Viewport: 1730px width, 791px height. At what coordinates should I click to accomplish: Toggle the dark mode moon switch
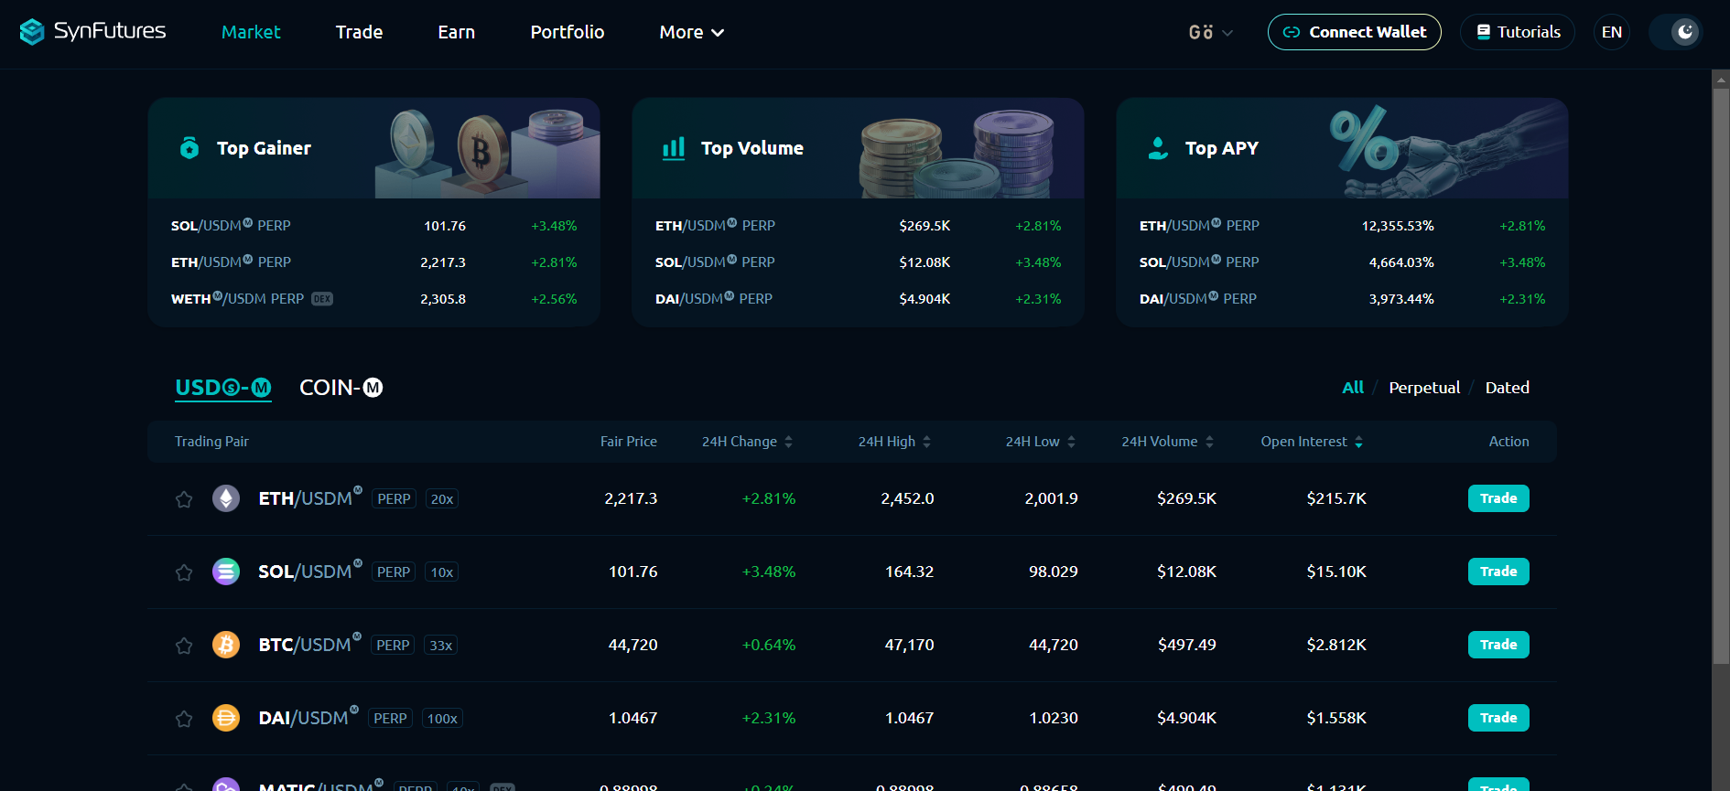1675,32
